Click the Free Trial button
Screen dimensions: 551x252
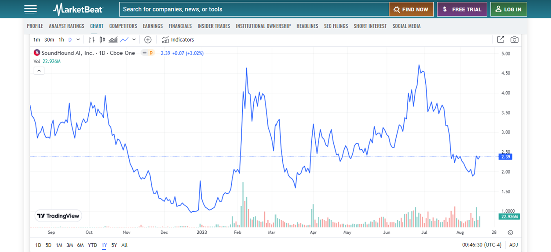[x=462, y=9]
